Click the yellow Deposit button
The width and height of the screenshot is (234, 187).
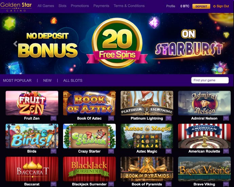point(201,6)
